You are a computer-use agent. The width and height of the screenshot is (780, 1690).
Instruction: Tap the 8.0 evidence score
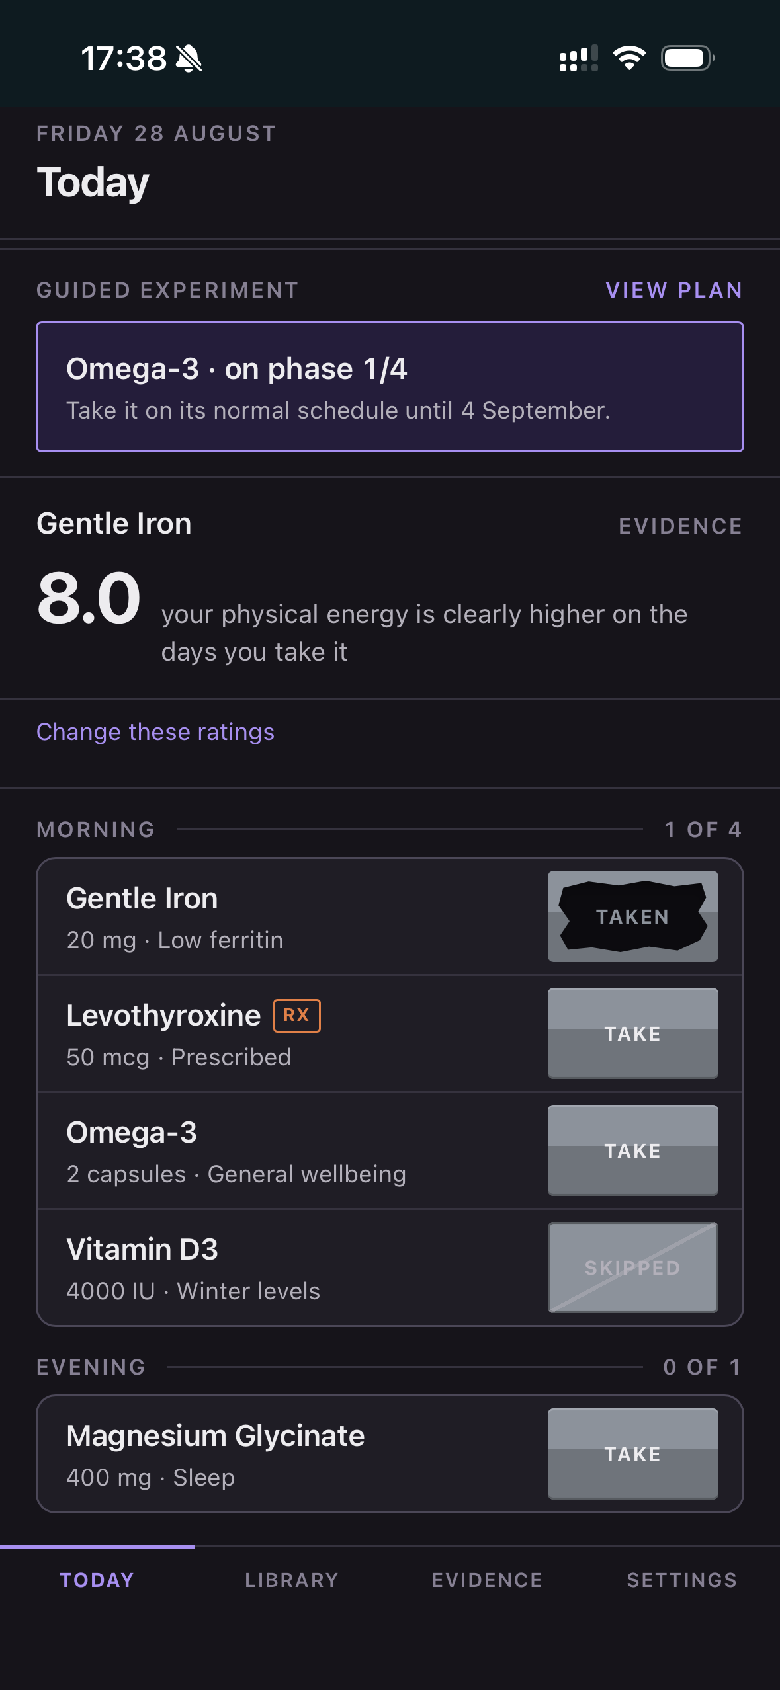(x=89, y=598)
